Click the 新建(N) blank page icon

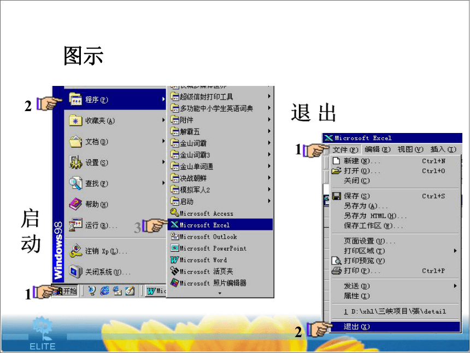click(336, 161)
